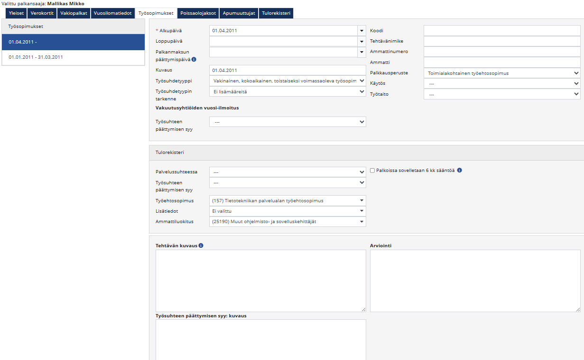Expand Työehtosopimus selection dropdown
584x360 pixels.
[287, 201]
